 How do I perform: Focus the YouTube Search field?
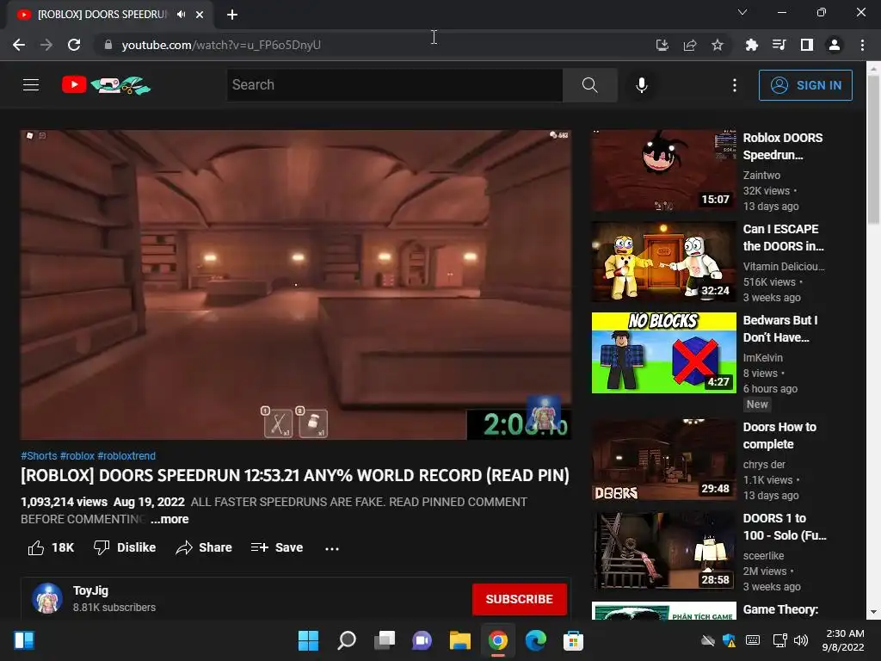pos(394,85)
